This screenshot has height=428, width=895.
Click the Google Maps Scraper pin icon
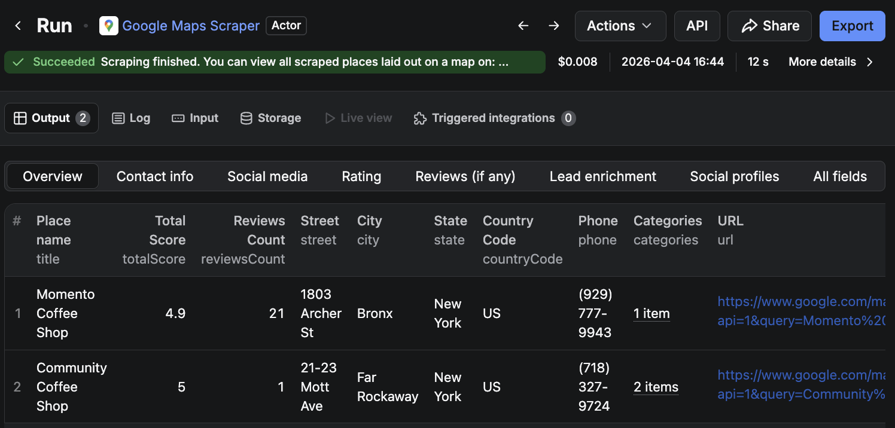[x=108, y=26]
